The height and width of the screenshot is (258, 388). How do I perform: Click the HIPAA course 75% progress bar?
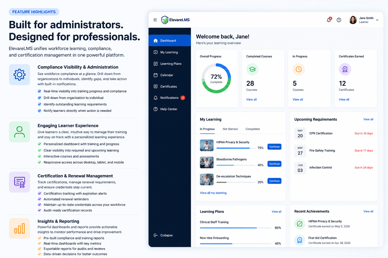click(x=236, y=148)
